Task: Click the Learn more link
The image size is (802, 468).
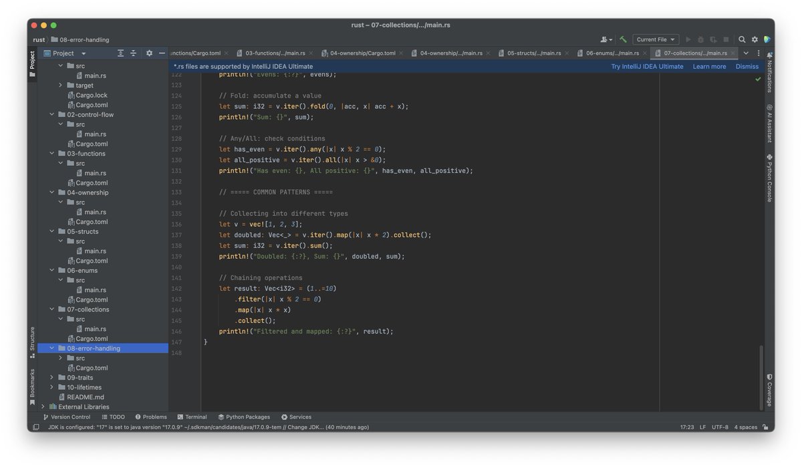Action: point(709,67)
